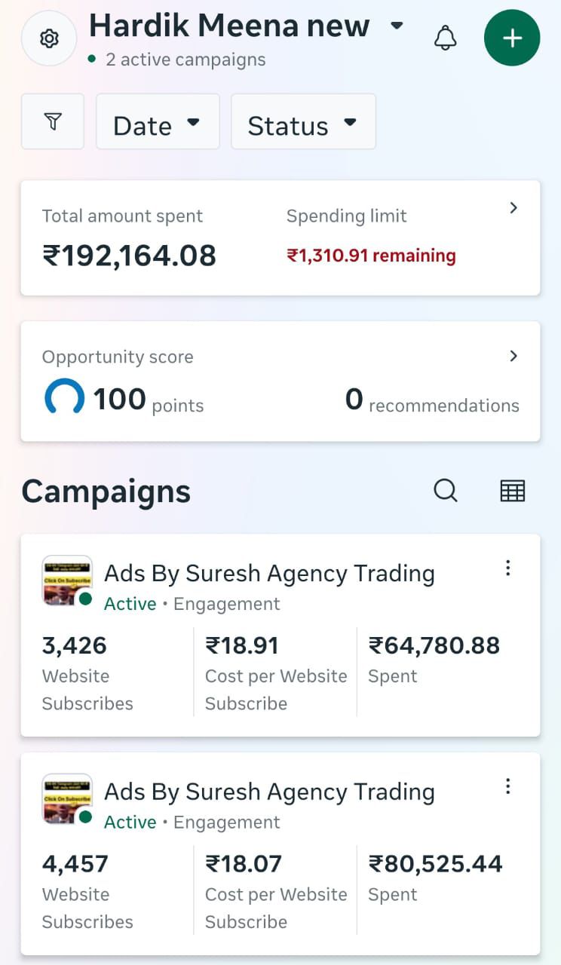Image resolution: width=561 pixels, height=965 pixels.
Task: Open first campaign's ad thumbnail image
Action: (x=67, y=581)
